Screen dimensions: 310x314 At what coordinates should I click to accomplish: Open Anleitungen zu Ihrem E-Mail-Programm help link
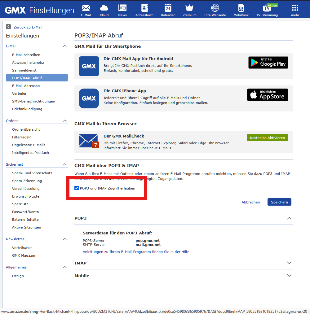click(x=136, y=252)
